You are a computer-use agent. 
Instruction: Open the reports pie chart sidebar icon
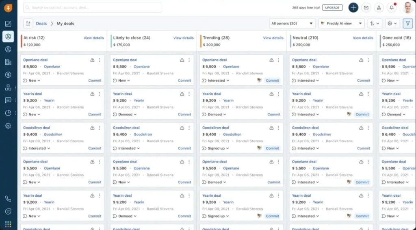(x=8, y=113)
